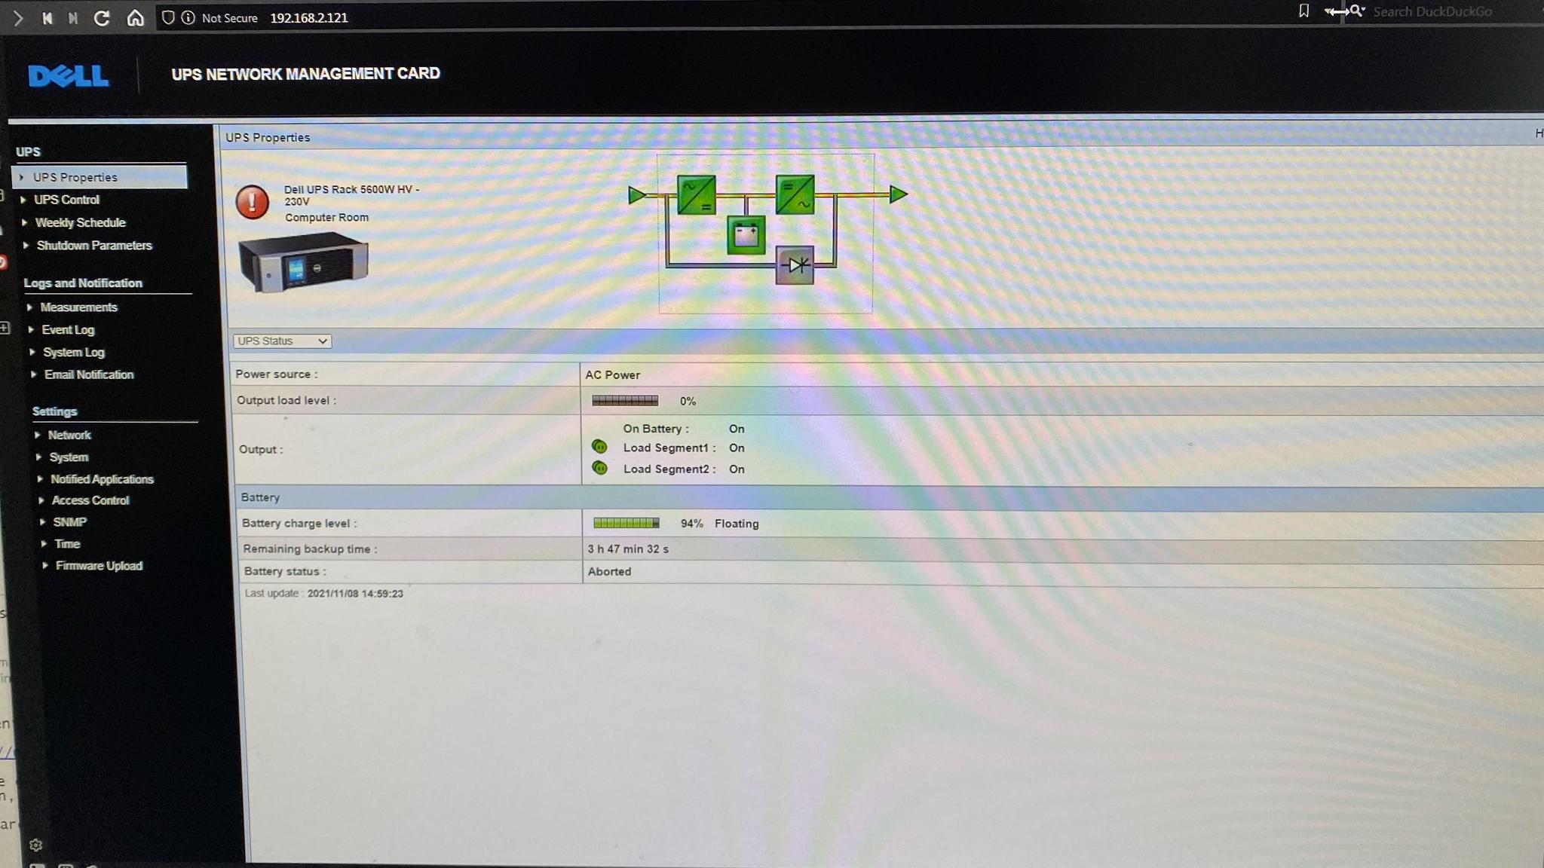Screen dimensions: 1544x868
Task: Open Access Control page
Action: click(90, 500)
